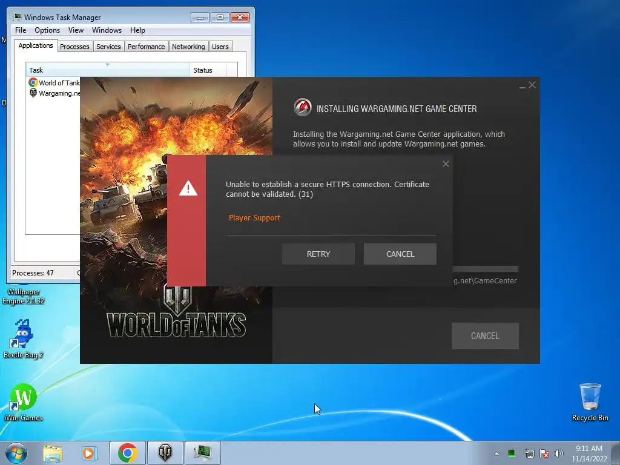Show hidden tray icons arrow
620x465 pixels.
tap(496, 453)
